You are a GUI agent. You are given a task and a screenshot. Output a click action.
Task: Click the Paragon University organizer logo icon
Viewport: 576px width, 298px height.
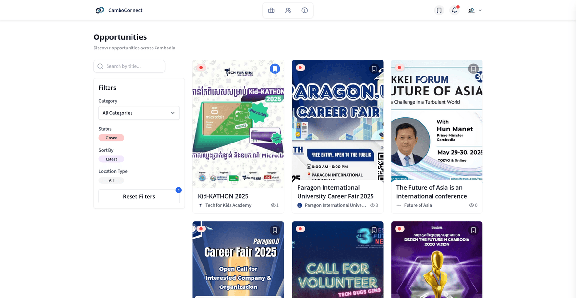tap(300, 205)
